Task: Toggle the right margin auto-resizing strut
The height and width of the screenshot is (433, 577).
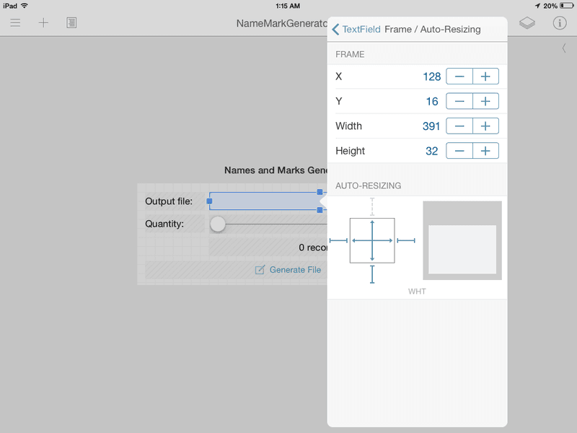Action: (406, 240)
